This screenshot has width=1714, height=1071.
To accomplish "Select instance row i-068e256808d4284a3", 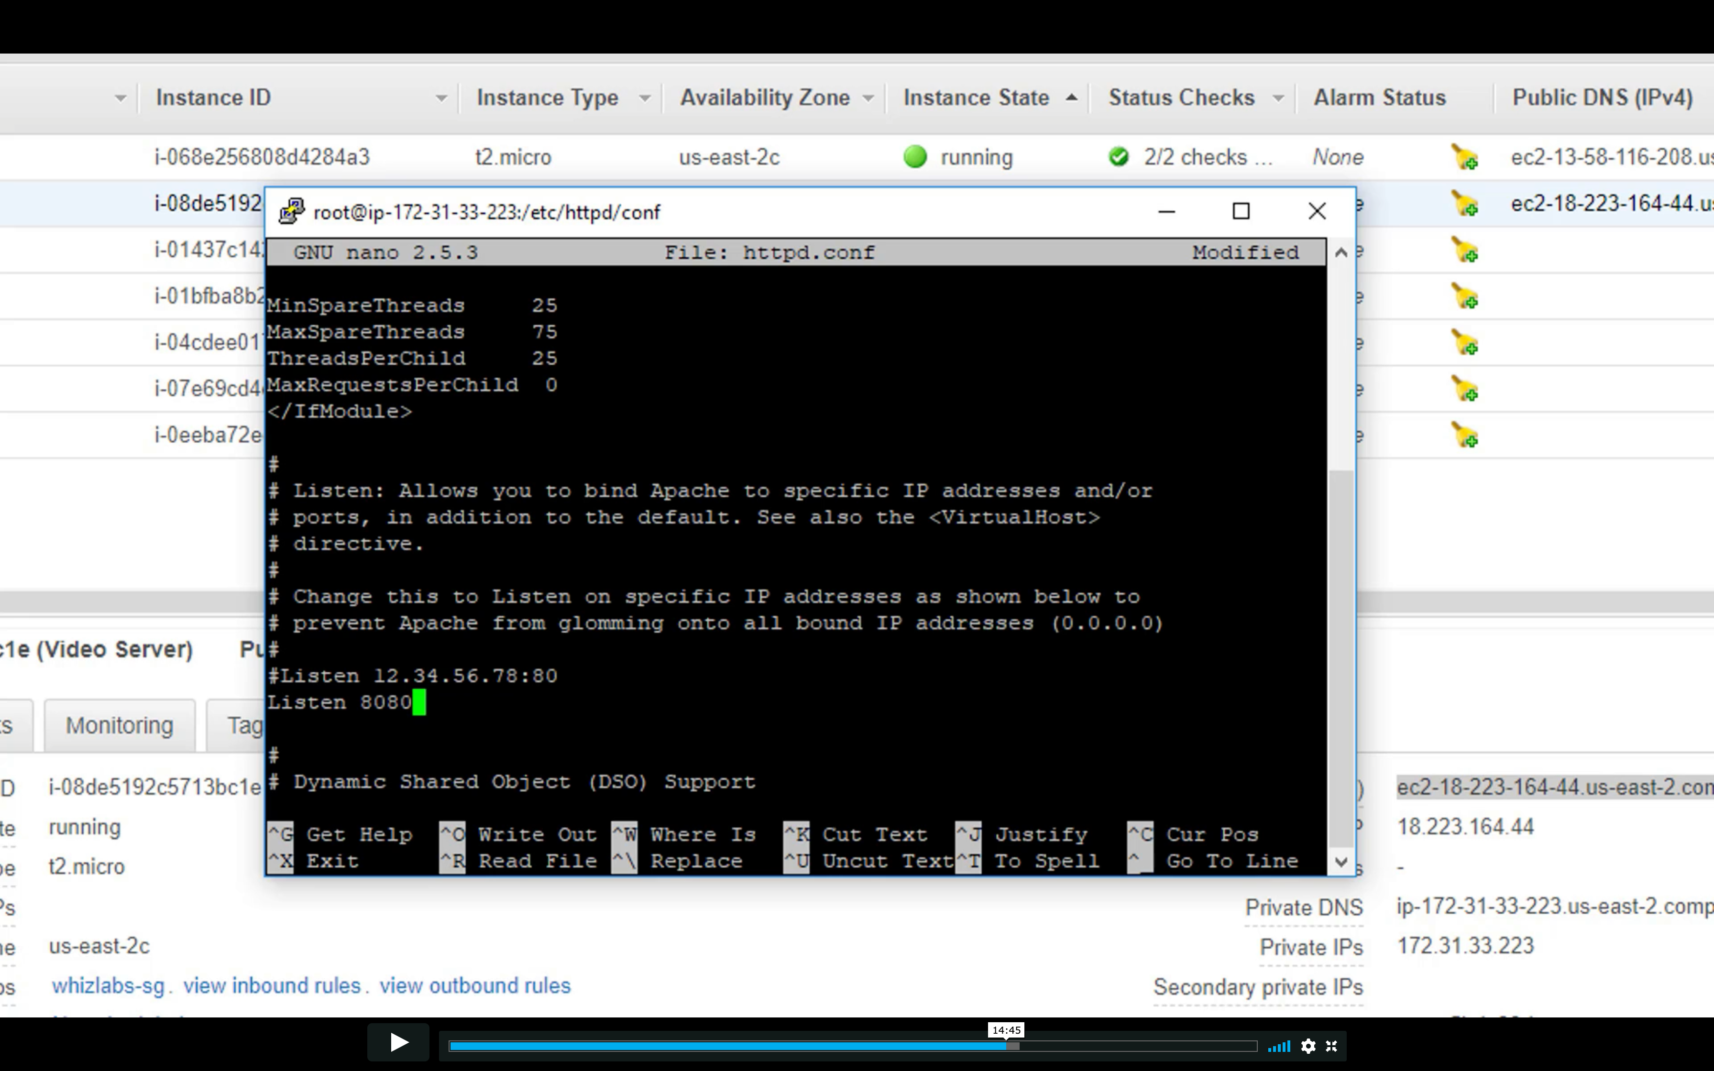I will (262, 157).
